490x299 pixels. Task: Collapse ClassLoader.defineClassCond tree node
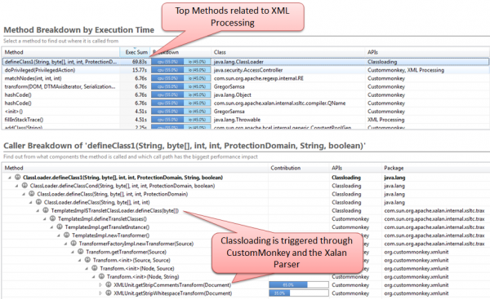tap(16, 186)
